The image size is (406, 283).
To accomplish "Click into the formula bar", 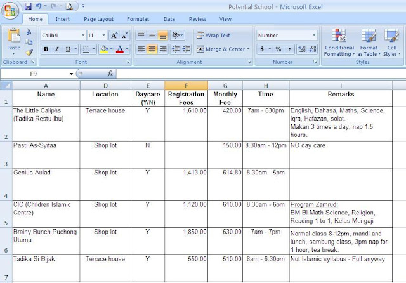I will click(x=261, y=74).
